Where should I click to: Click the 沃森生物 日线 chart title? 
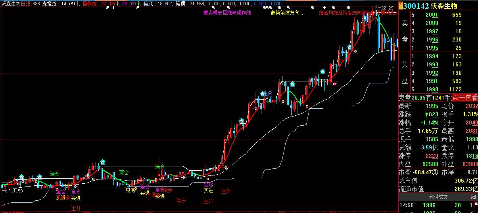click(16, 3)
